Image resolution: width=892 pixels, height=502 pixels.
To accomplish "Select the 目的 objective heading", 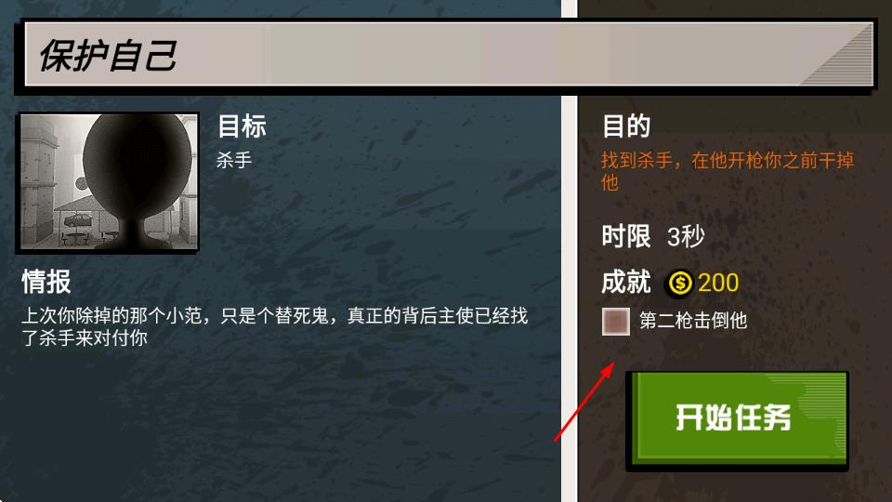I will point(626,125).
